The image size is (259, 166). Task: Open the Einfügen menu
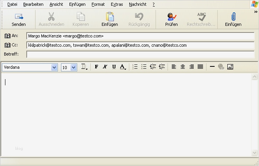coord(77,4)
